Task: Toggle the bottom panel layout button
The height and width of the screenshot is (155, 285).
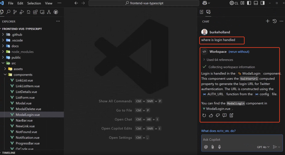Action: pos(256,3)
